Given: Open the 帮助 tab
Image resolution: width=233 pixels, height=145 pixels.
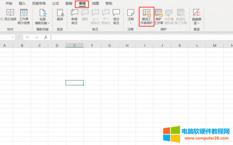Looking at the screenshot, I should click(x=109, y=3).
